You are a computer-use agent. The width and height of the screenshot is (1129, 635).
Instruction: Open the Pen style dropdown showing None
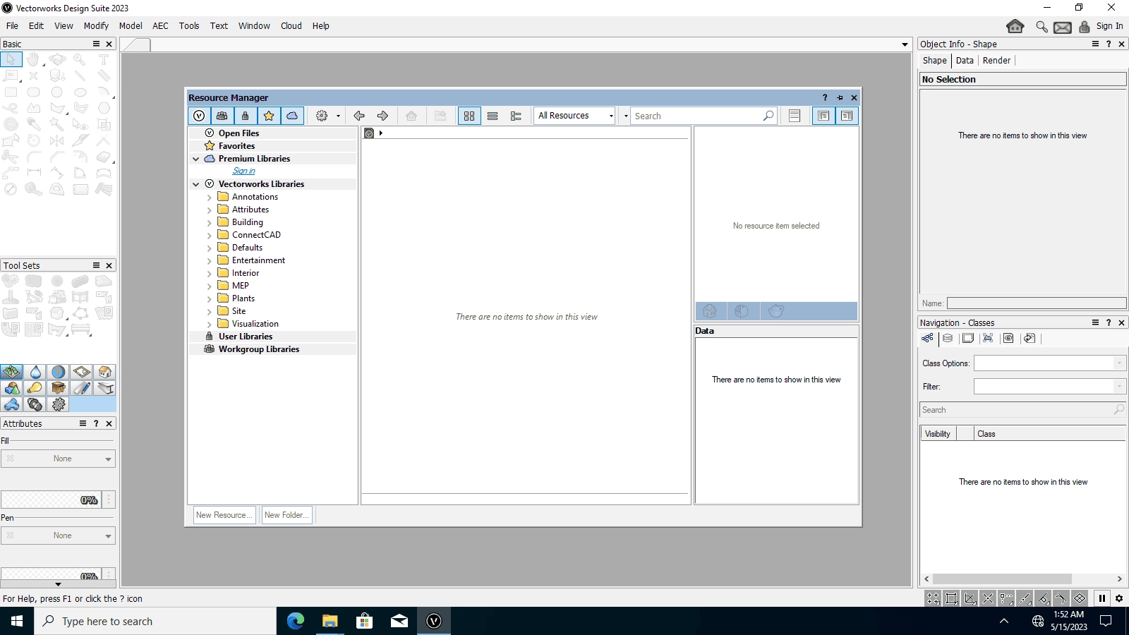(58, 536)
